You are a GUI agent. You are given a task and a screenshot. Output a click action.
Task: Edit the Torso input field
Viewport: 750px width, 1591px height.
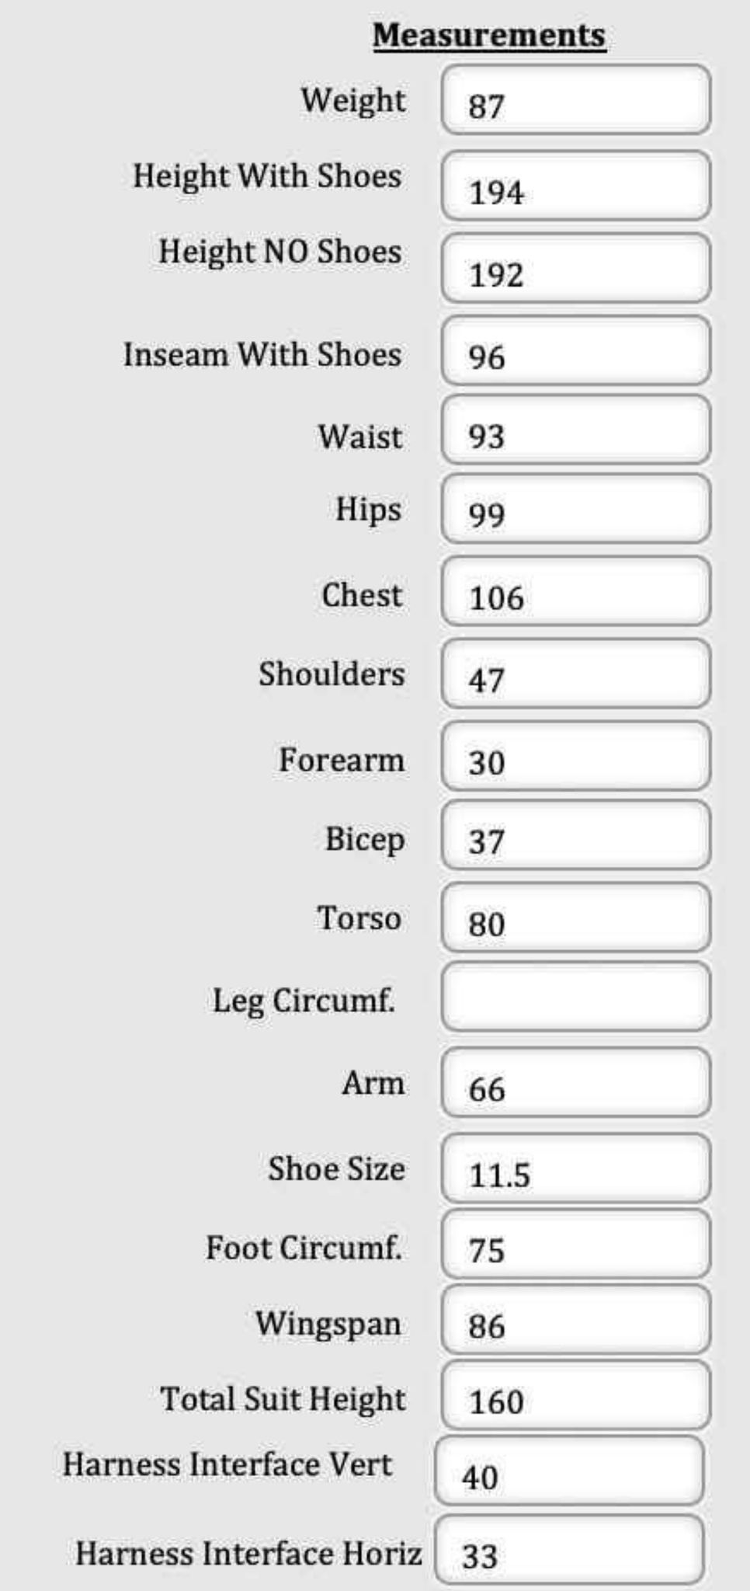[575, 917]
